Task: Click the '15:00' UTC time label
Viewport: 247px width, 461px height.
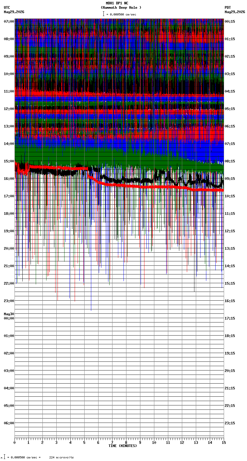Action: [9, 161]
